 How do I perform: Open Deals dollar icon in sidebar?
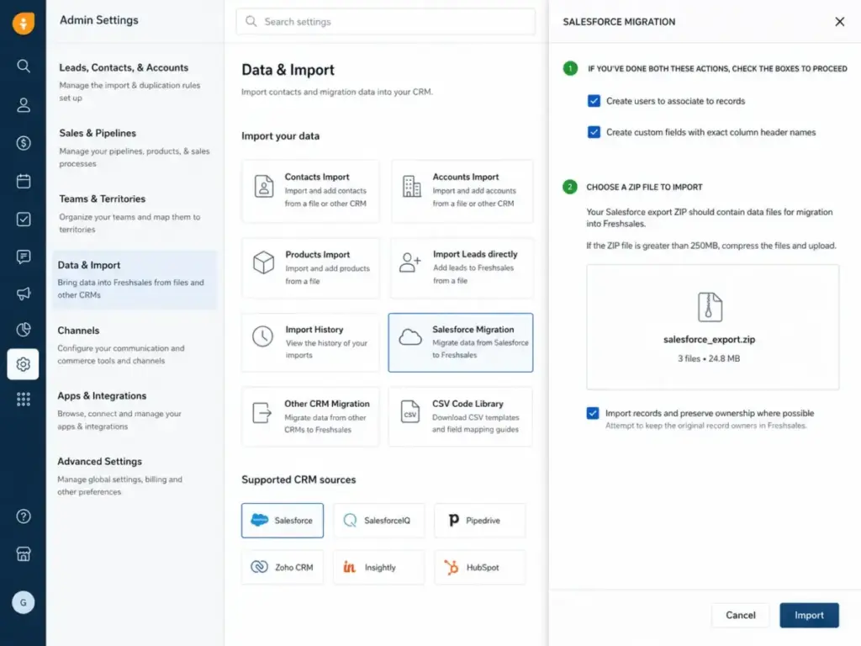pyautogui.click(x=23, y=143)
